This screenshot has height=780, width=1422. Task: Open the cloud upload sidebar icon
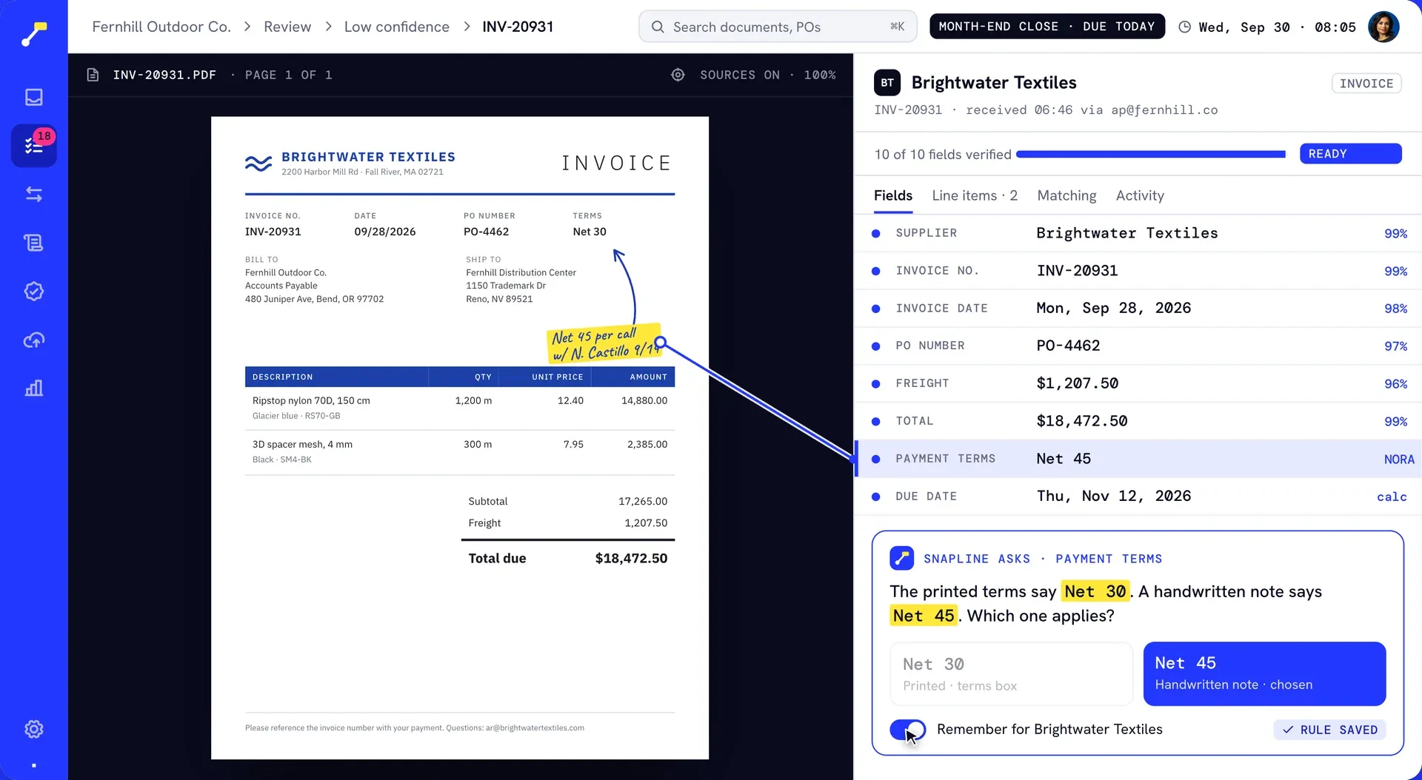click(34, 340)
